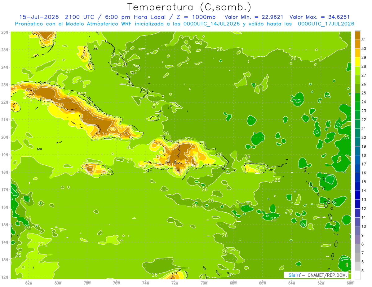Click the "20N" latitude axis label

(x=5, y=137)
